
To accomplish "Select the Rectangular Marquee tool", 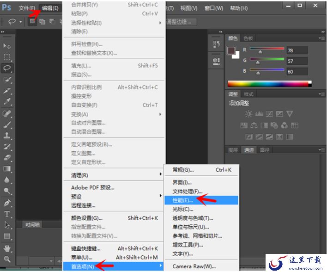I will coord(7,57).
